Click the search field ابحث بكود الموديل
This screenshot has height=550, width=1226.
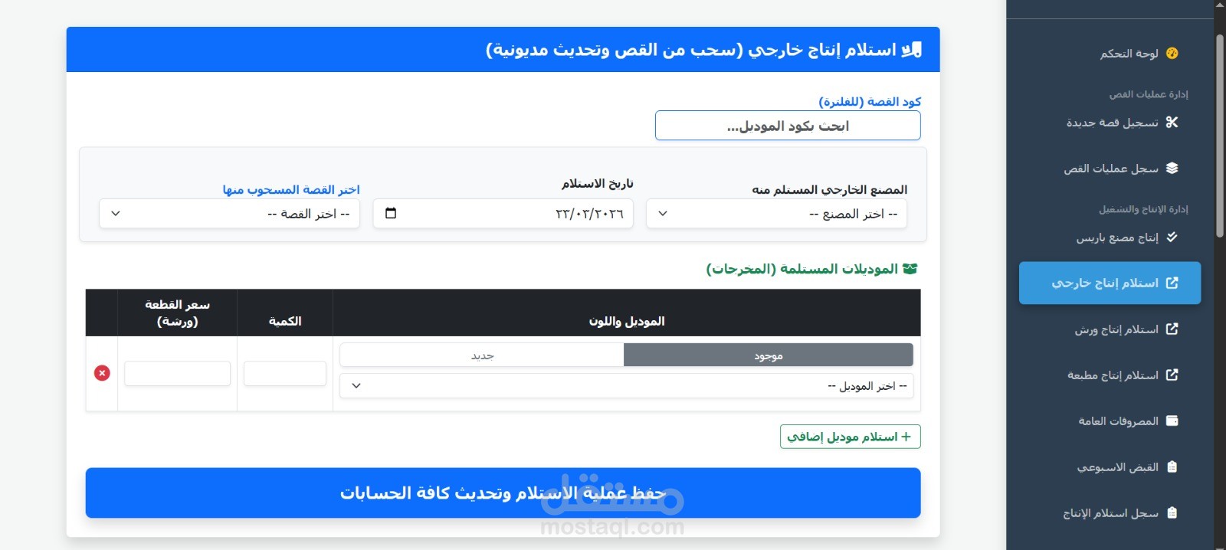click(788, 126)
